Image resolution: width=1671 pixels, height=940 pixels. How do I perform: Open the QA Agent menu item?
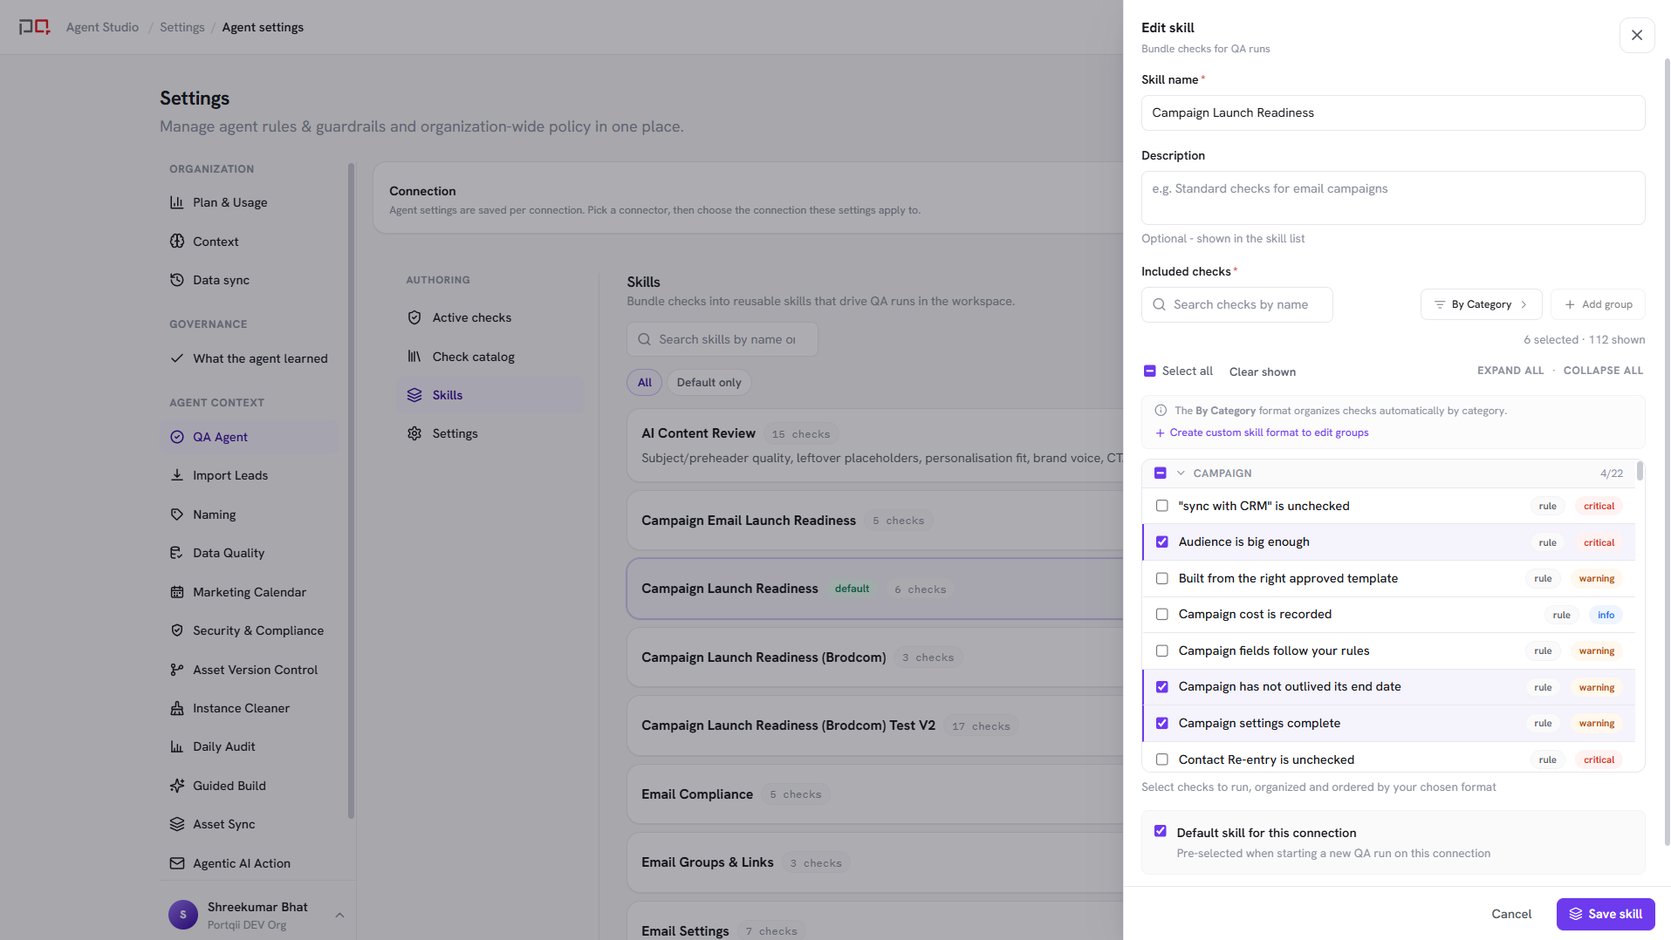[x=250, y=437]
